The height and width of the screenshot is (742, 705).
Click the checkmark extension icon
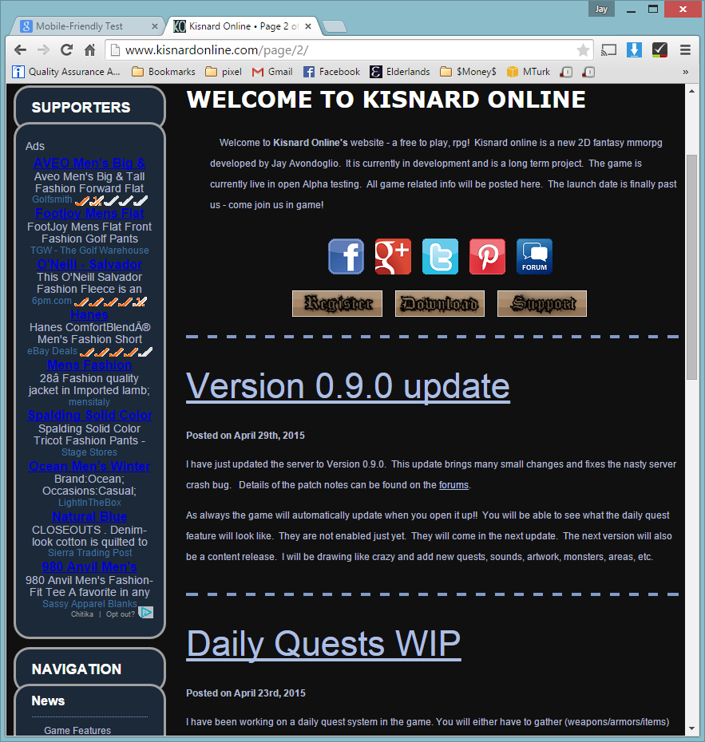click(x=659, y=49)
